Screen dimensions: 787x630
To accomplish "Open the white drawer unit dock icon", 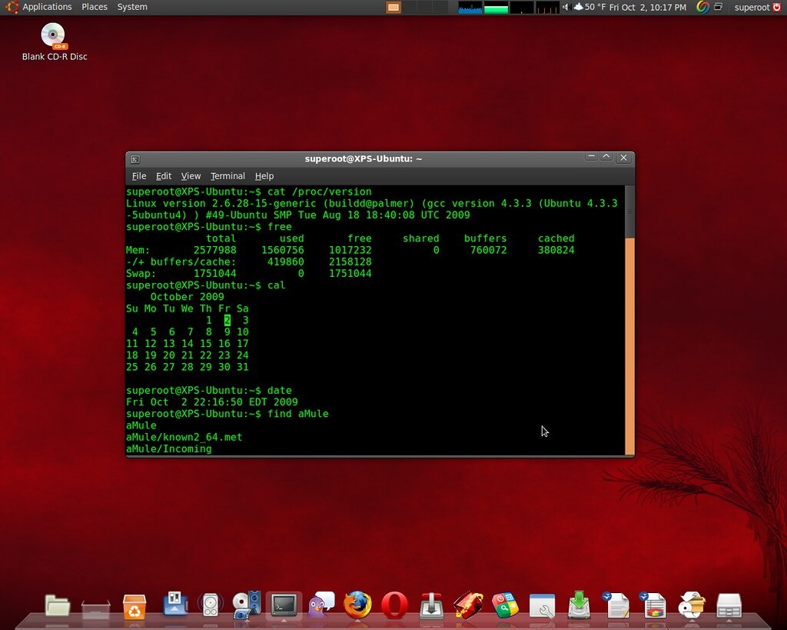I will tap(729, 605).
